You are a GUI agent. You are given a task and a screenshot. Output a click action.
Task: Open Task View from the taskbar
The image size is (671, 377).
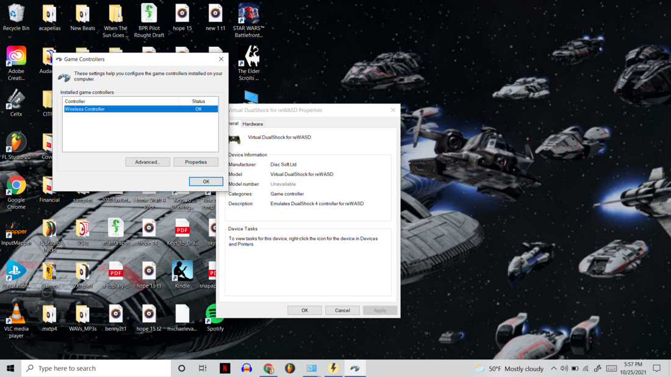click(203, 368)
